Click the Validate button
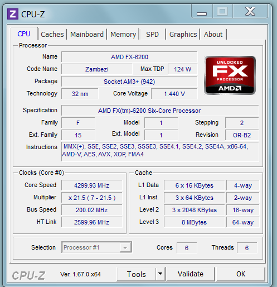This screenshot has width=277, height=287. click(191, 274)
